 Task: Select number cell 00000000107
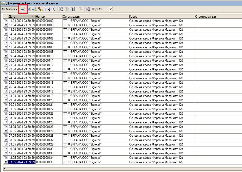(x=49, y=43)
